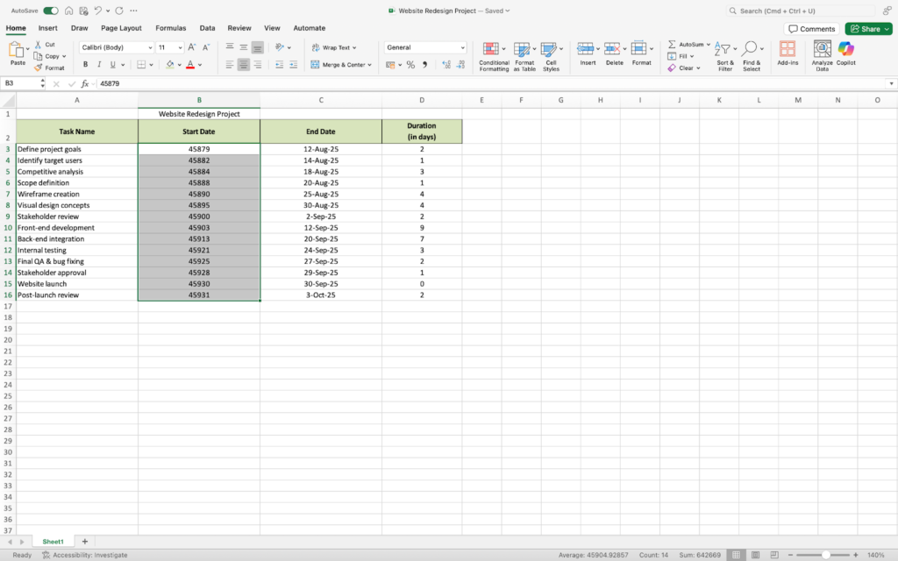Click the Add-ins icon
Image resolution: width=898 pixels, height=561 pixels.
pyautogui.click(x=788, y=50)
